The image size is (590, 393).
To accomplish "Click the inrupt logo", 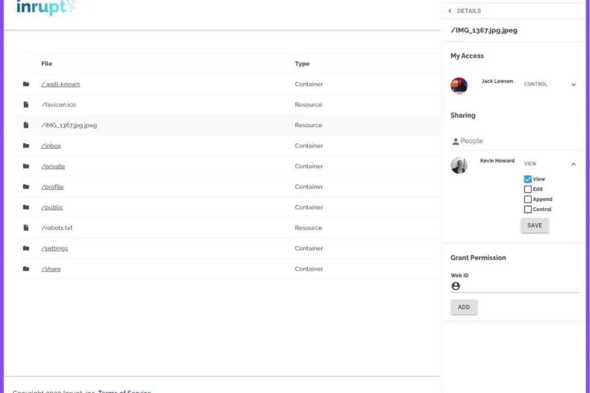I will pos(46,8).
